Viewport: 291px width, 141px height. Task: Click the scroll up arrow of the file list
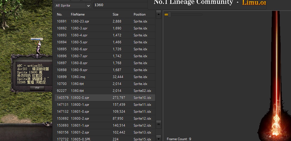point(158,14)
